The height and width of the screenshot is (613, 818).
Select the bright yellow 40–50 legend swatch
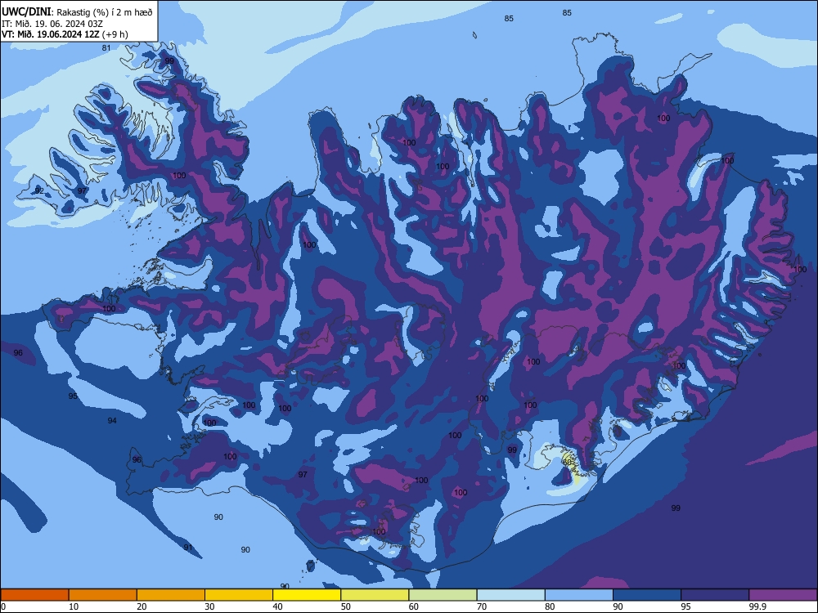pos(307,595)
